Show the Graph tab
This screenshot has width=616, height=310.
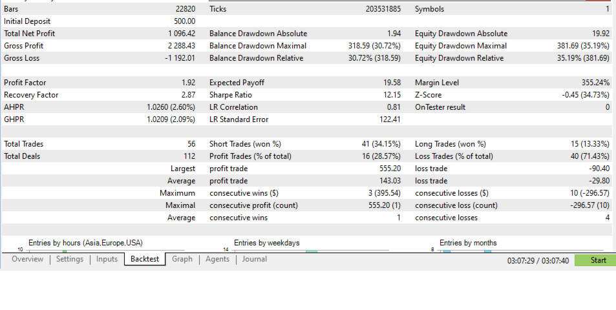click(182, 260)
